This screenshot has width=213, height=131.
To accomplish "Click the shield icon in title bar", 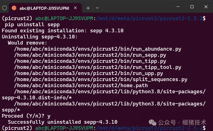I will 5,7.
